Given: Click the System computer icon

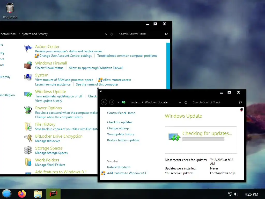Looking at the screenshot, I should click(28, 77).
